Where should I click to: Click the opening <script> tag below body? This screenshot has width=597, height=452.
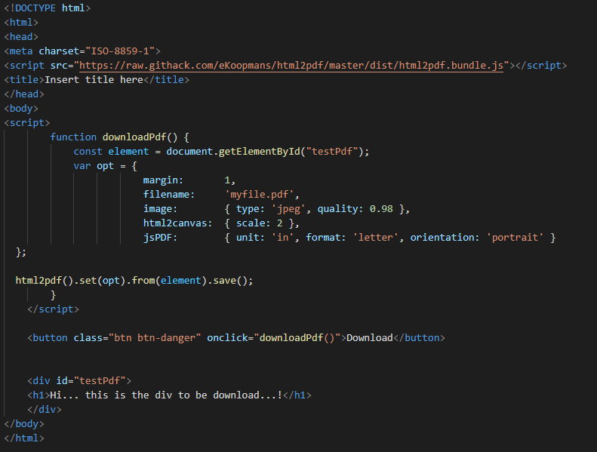tap(26, 123)
